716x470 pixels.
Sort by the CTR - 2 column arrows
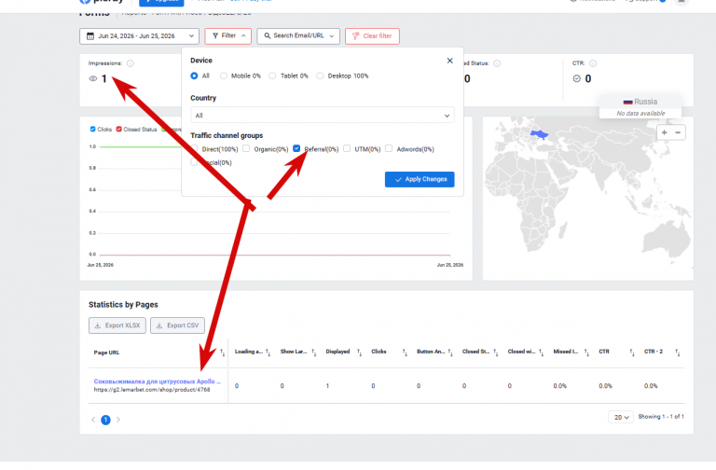[x=678, y=352]
